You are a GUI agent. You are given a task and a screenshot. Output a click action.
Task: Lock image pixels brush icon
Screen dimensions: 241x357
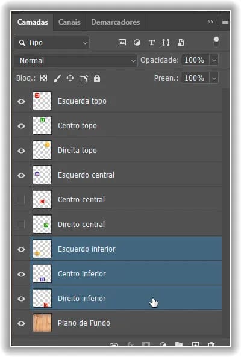pos(57,79)
